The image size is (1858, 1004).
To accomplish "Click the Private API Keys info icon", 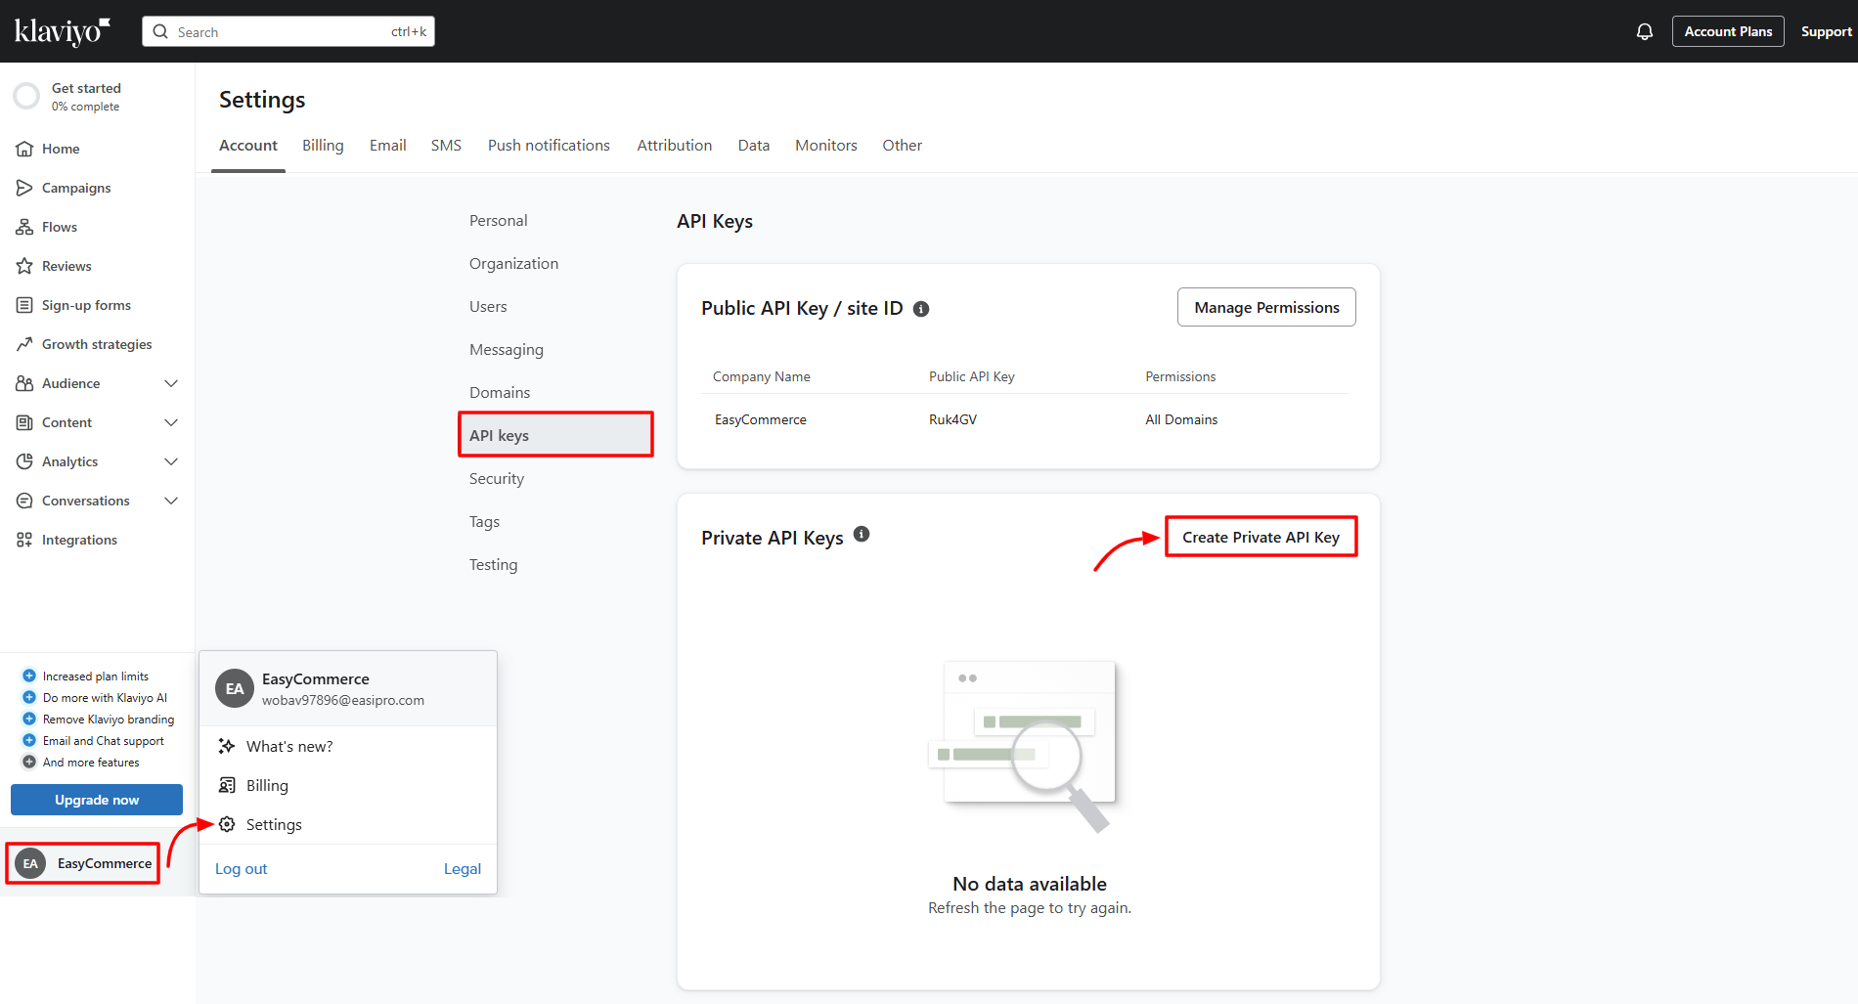I will pyautogui.click(x=862, y=534).
